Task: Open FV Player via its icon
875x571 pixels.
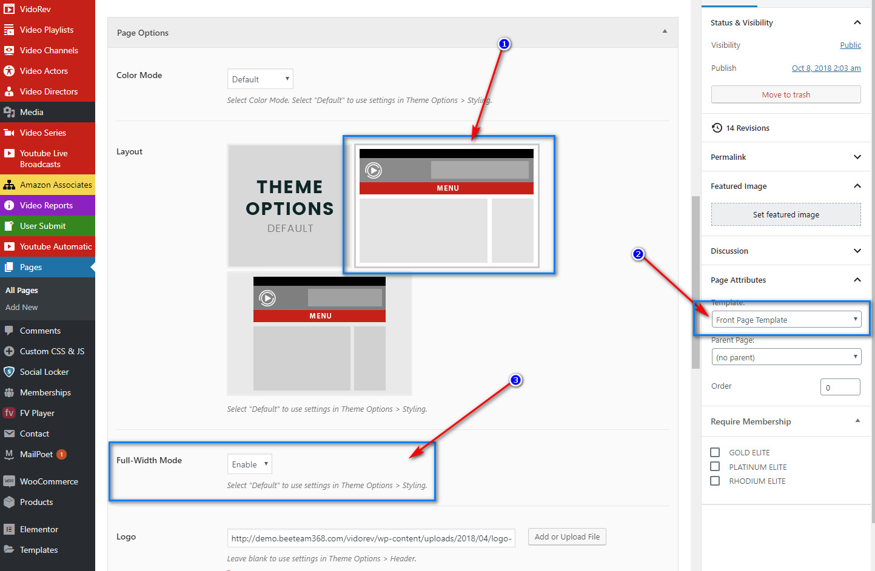Action: click(9, 413)
